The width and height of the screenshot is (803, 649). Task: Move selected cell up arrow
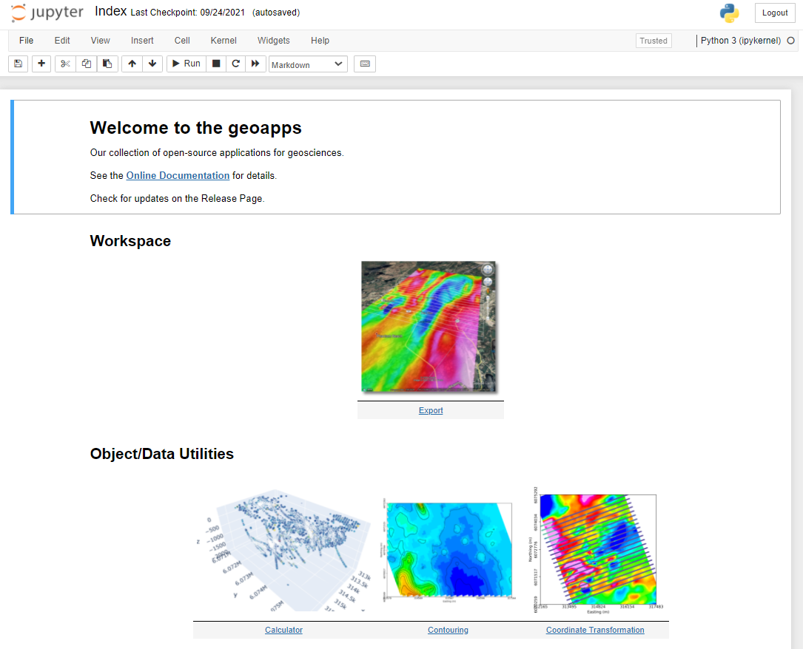[x=132, y=64]
